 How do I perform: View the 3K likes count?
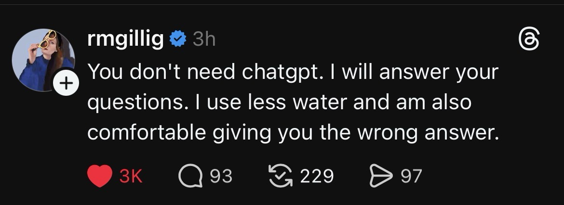pos(130,176)
